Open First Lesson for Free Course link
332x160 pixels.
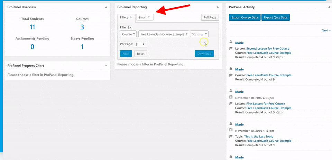(266, 104)
